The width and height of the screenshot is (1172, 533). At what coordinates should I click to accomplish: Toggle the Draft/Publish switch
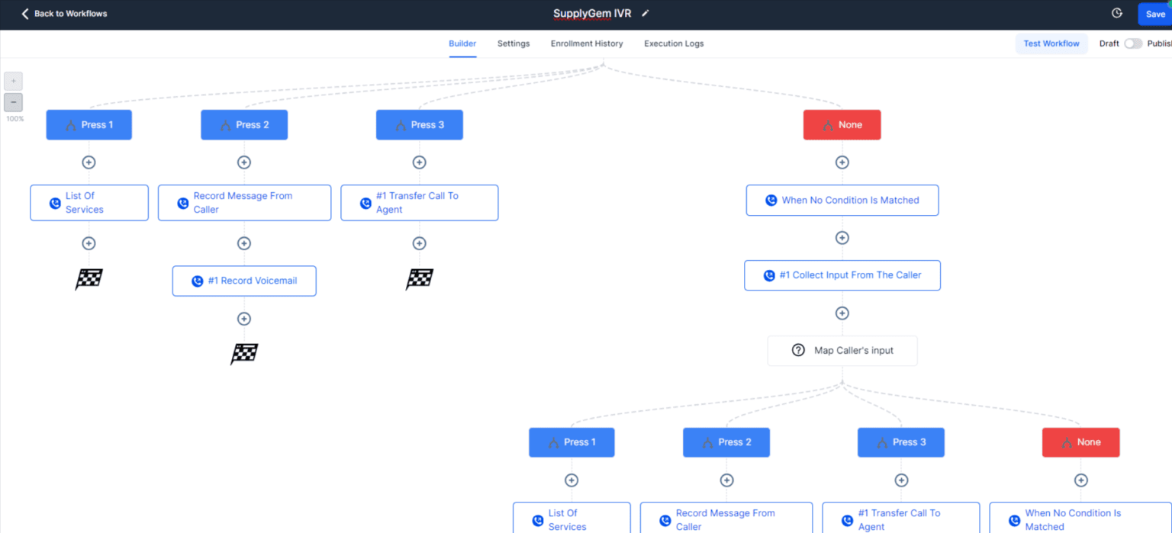1133,43
